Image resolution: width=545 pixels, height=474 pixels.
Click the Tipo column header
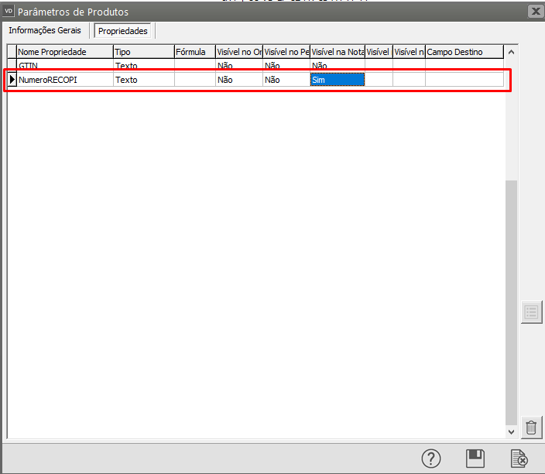coord(143,52)
